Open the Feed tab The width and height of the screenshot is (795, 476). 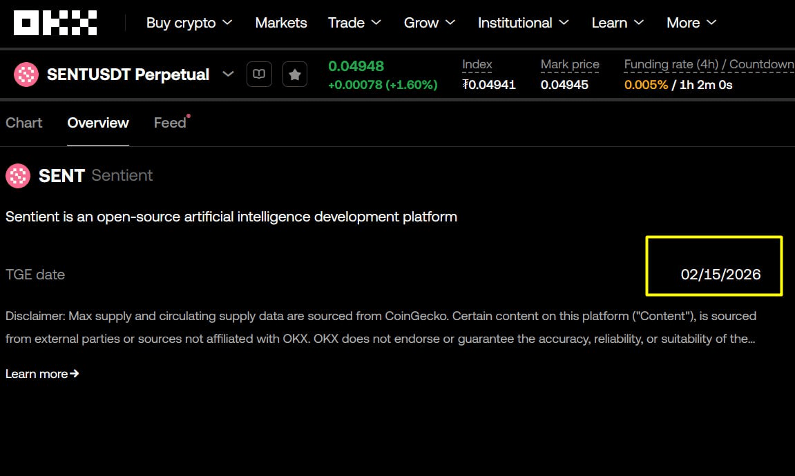point(170,123)
